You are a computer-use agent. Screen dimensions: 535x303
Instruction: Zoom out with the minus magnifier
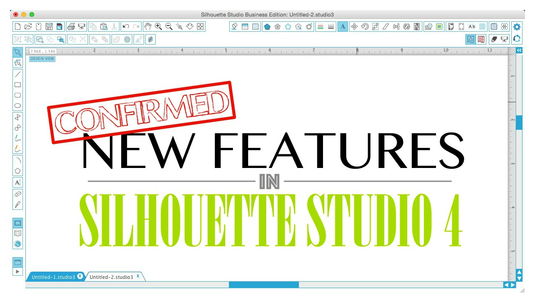point(169,27)
